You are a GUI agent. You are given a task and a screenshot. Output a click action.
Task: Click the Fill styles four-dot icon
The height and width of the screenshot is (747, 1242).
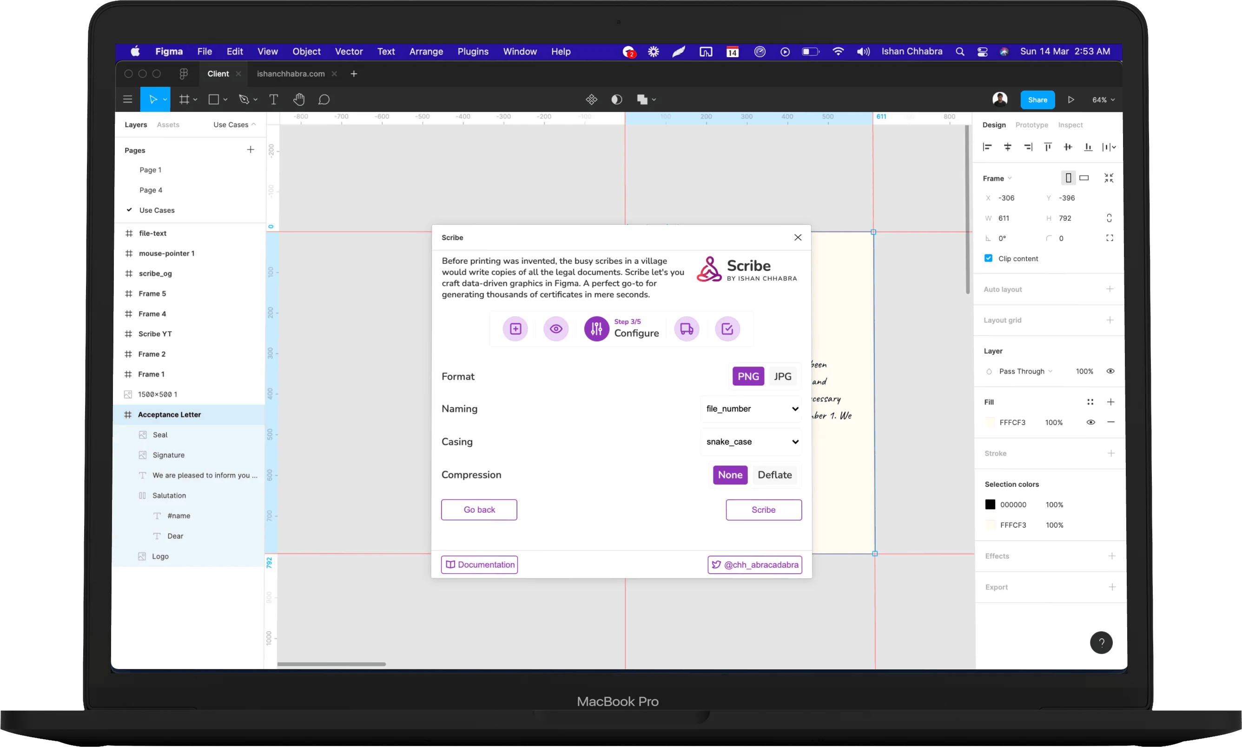coord(1090,402)
